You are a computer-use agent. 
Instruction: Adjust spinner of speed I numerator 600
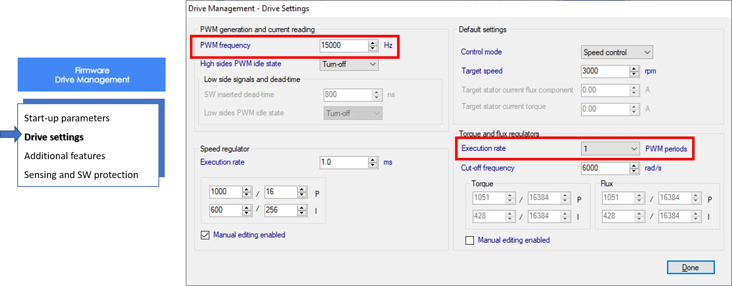(x=247, y=210)
